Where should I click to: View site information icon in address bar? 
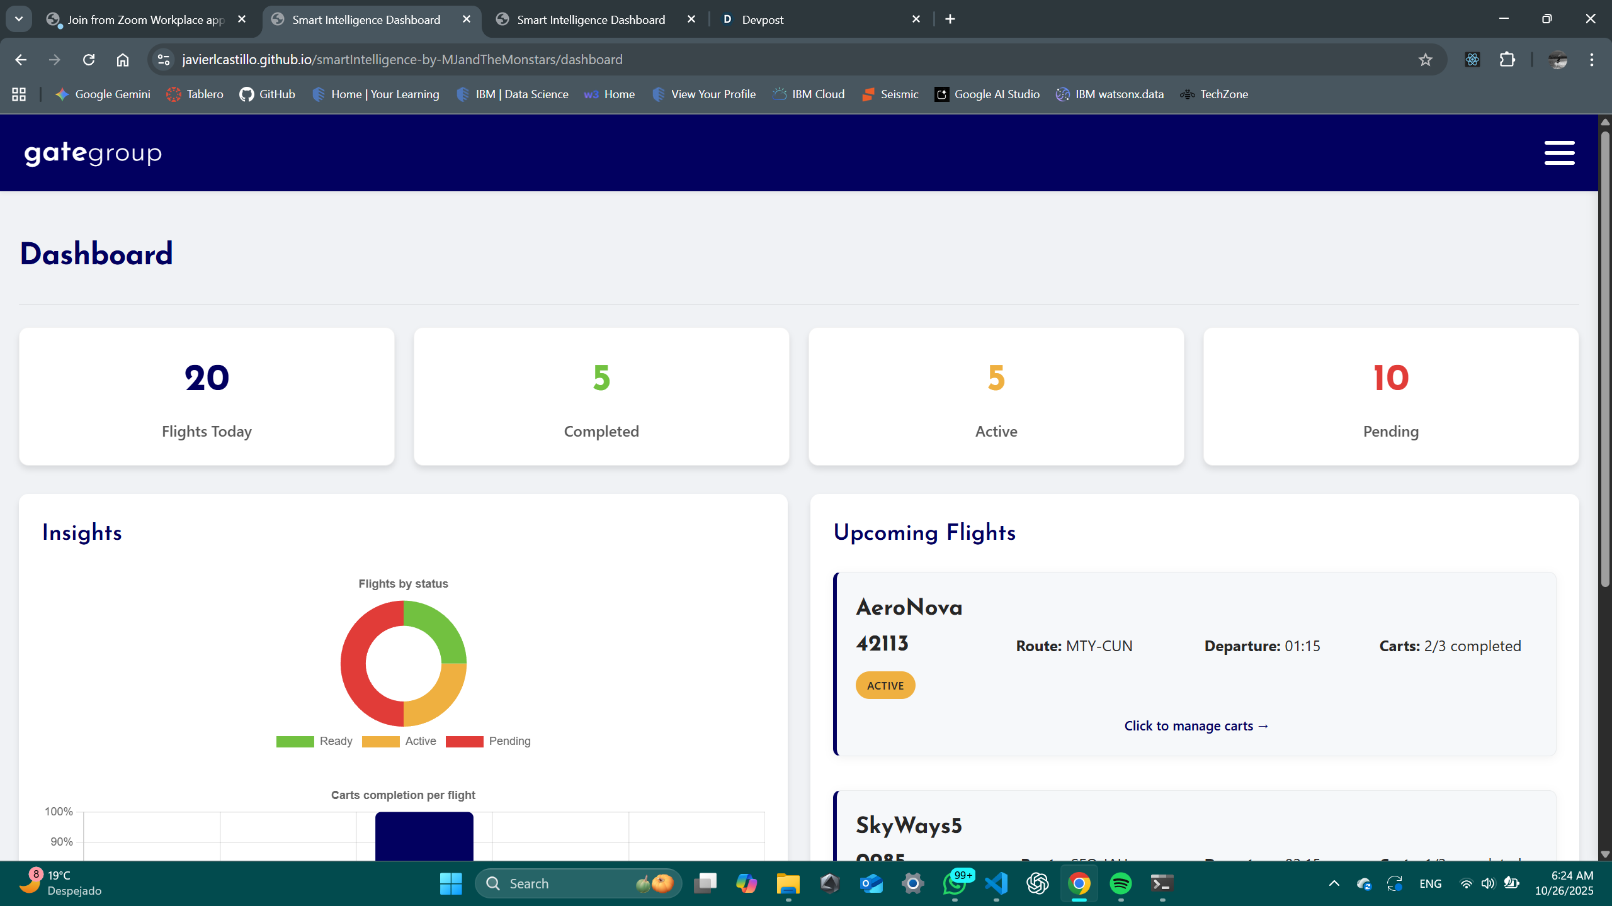[x=164, y=60]
